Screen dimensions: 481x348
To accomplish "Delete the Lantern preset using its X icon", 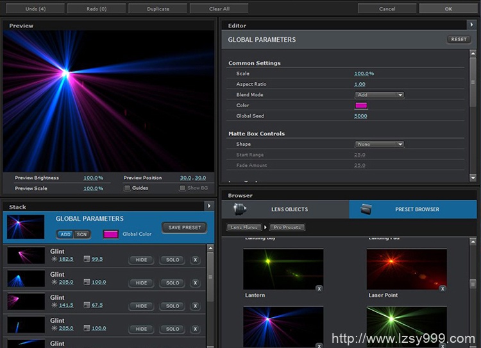I will pos(319,289).
